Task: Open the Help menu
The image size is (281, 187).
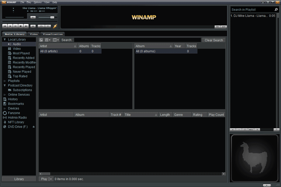Action: [55, 2]
